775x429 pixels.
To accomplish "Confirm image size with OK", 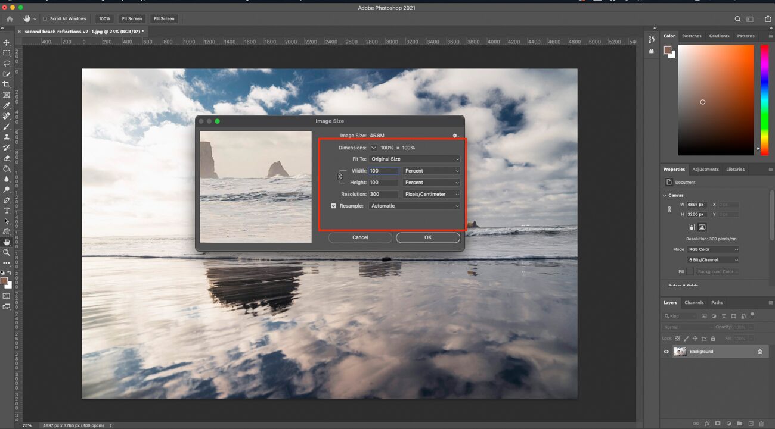I will pyautogui.click(x=427, y=237).
